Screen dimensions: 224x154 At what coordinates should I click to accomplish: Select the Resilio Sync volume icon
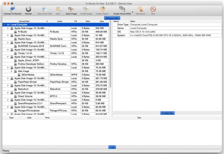[15, 39]
